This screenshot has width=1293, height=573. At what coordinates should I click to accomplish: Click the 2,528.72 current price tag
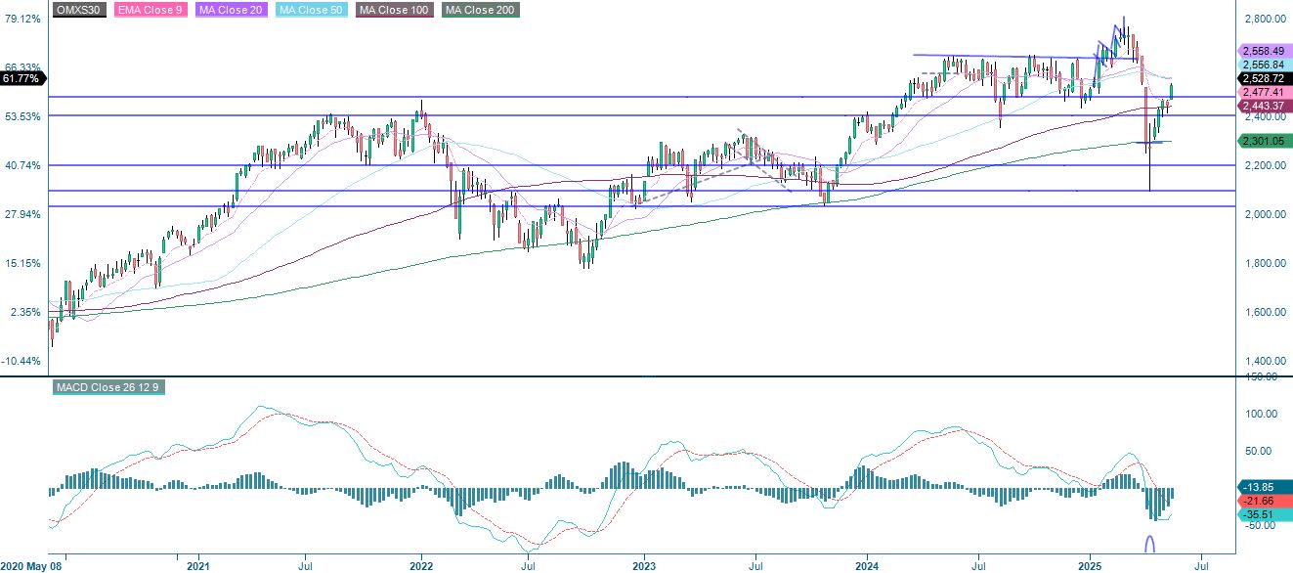coord(1265,78)
